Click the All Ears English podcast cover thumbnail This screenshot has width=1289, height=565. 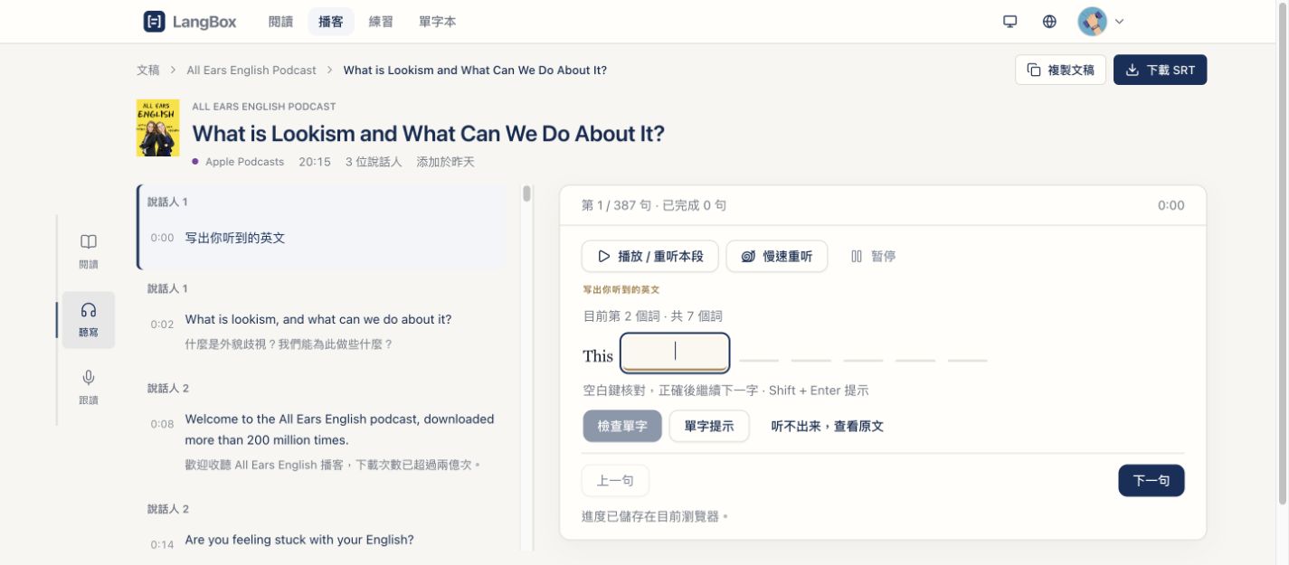[157, 127]
